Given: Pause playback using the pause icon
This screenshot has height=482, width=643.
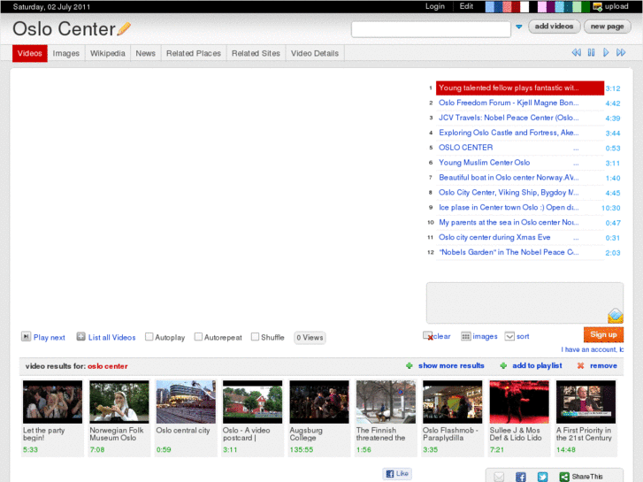Looking at the screenshot, I should tap(591, 52).
